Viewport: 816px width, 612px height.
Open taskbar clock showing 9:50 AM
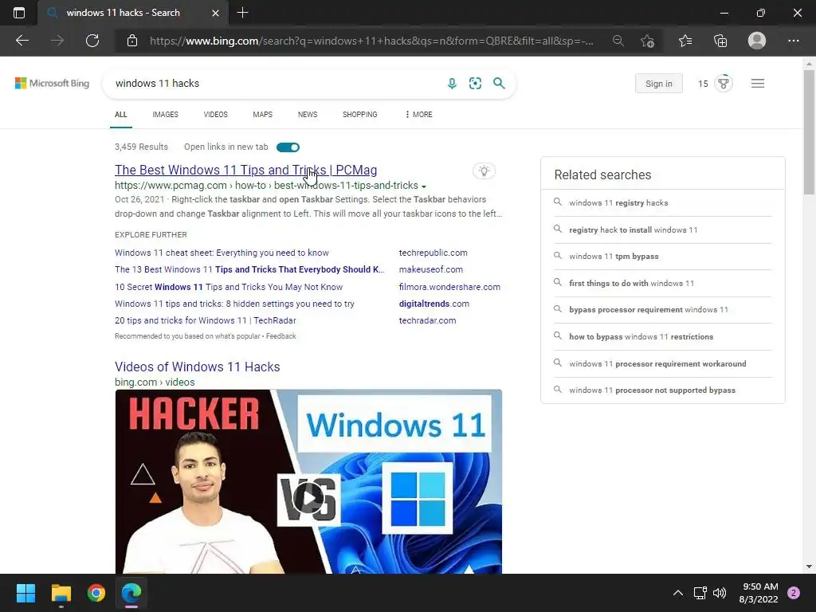coord(759,593)
